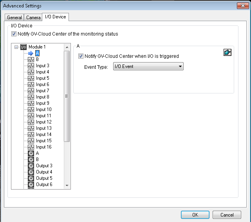Image resolution: width=251 pixels, height=222 pixels.
Task: Open the Event Type dropdown
Action: tap(148, 67)
